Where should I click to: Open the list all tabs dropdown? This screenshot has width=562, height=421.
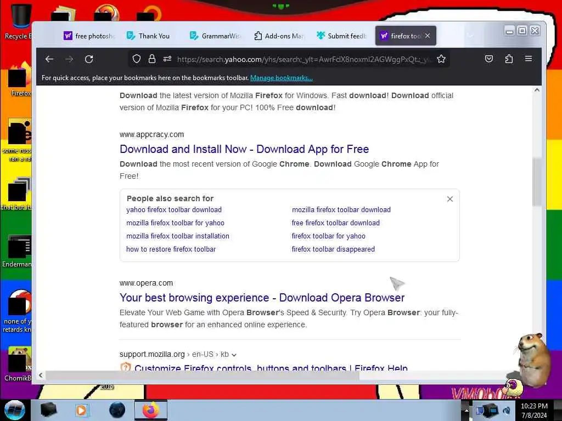[470, 36]
